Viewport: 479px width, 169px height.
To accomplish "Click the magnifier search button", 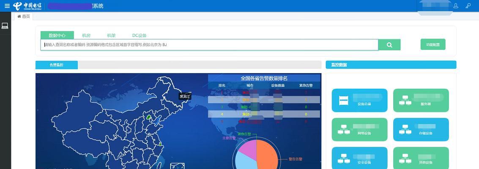I will coord(389,45).
